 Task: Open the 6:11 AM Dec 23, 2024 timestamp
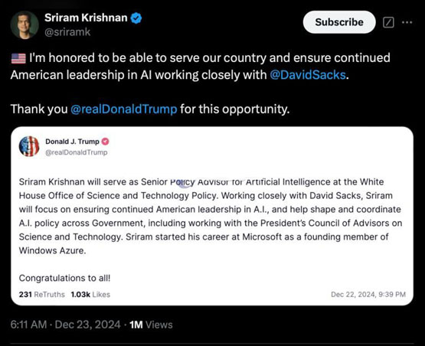[x=65, y=325]
